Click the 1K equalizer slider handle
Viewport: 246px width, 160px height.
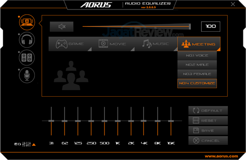(118, 121)
